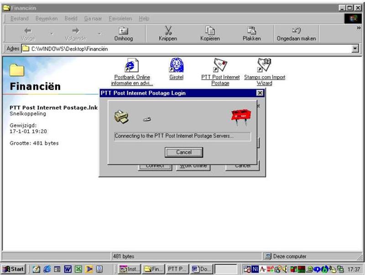The width and height of the screenshot is (365, 275).
Task: Launch Excel from the quick launch bar
Action: point(78,269)
